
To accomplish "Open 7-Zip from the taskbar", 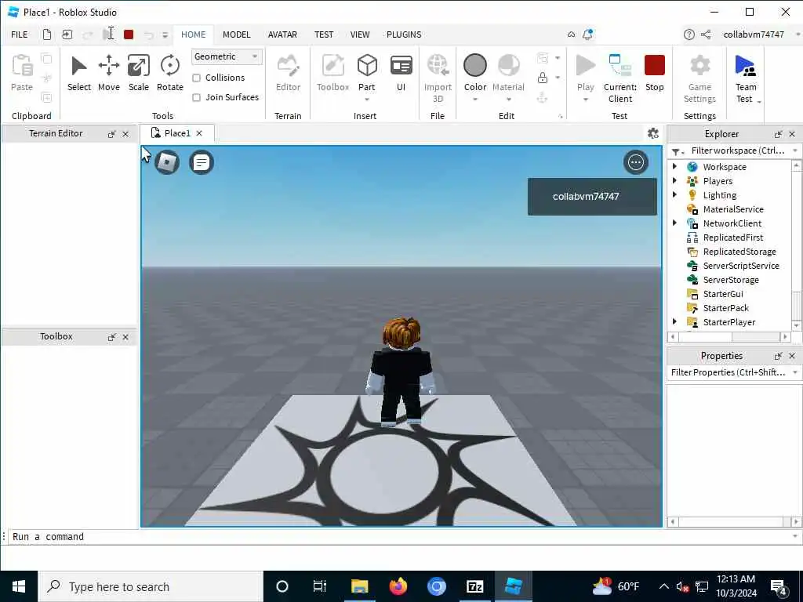I will tap(474, 586).
